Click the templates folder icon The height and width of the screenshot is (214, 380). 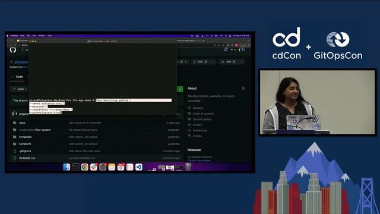(x=14, y=137)
